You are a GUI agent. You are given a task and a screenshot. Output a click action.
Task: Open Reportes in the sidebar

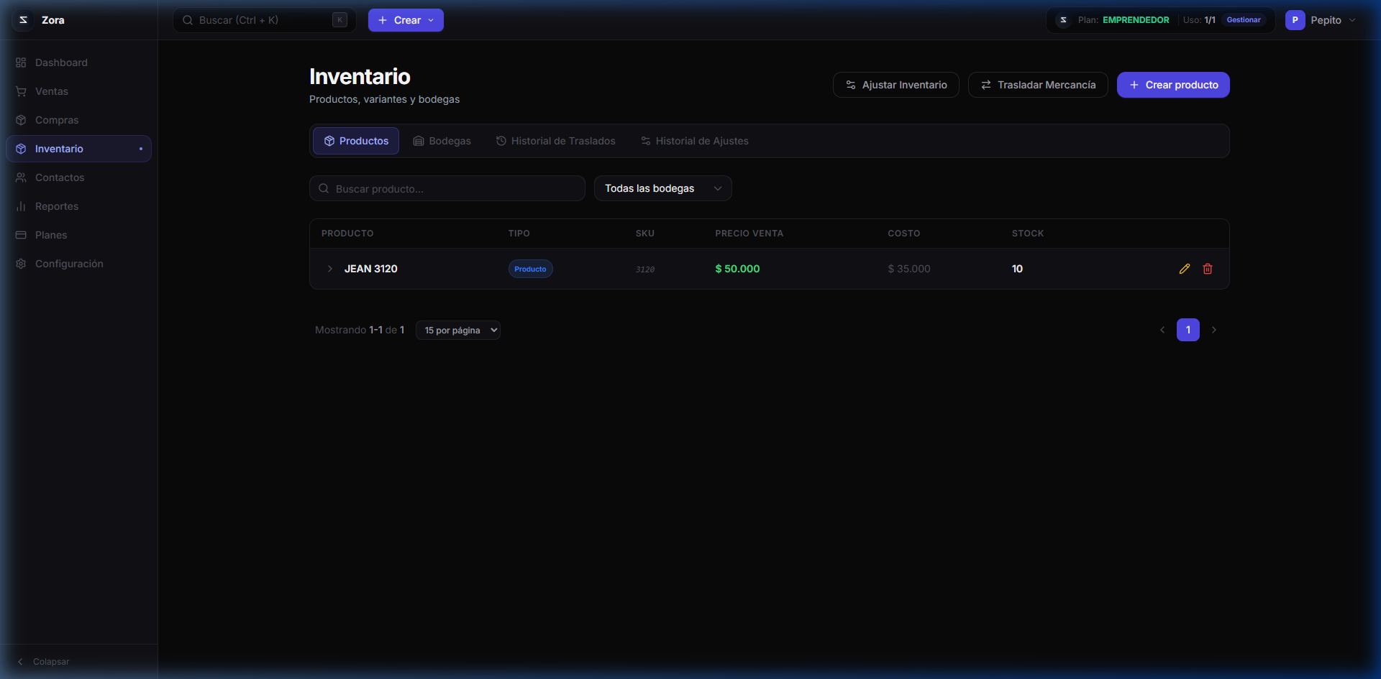tap(57, 206)
